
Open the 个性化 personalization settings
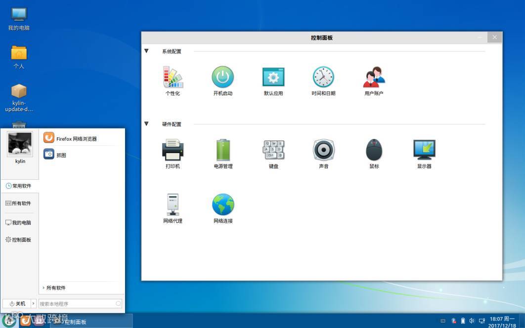click(173, 81)
